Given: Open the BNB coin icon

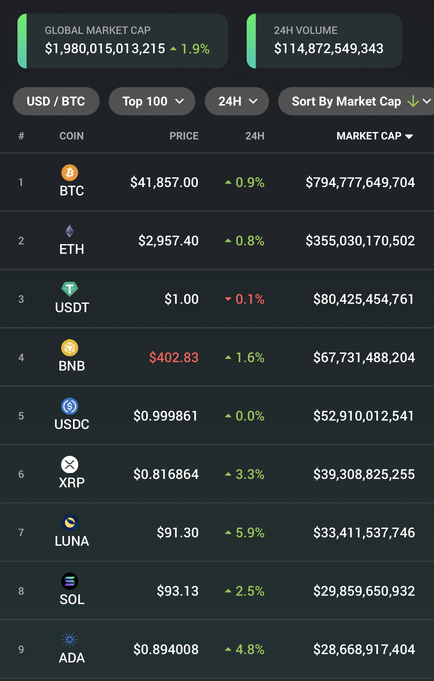Looking at the screenshot, I should tap(70, 348).
